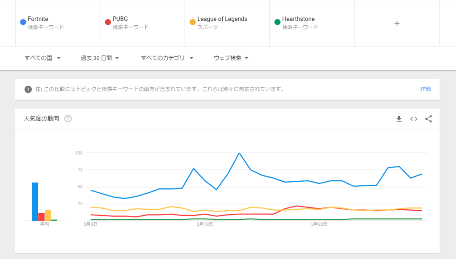Screen dimensions: 456x259
Task: Click the blue Fortnite color dot
Action: 23,22
